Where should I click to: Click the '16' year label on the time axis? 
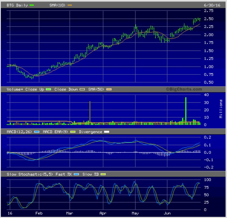tap(10, 213)
